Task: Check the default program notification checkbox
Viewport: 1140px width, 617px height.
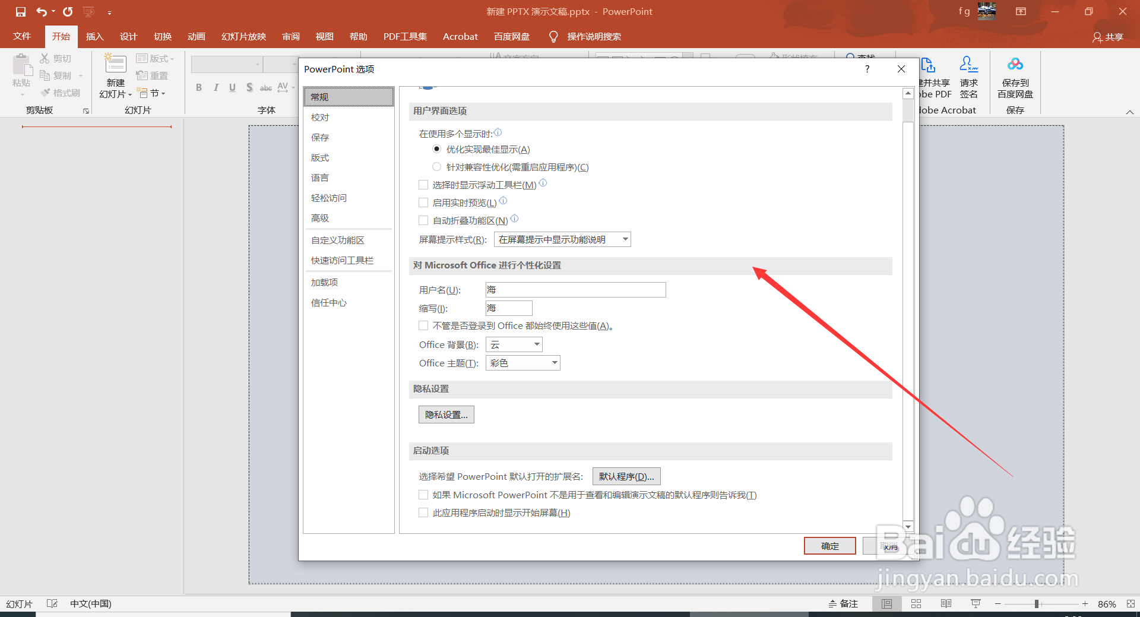Action: 423,495
